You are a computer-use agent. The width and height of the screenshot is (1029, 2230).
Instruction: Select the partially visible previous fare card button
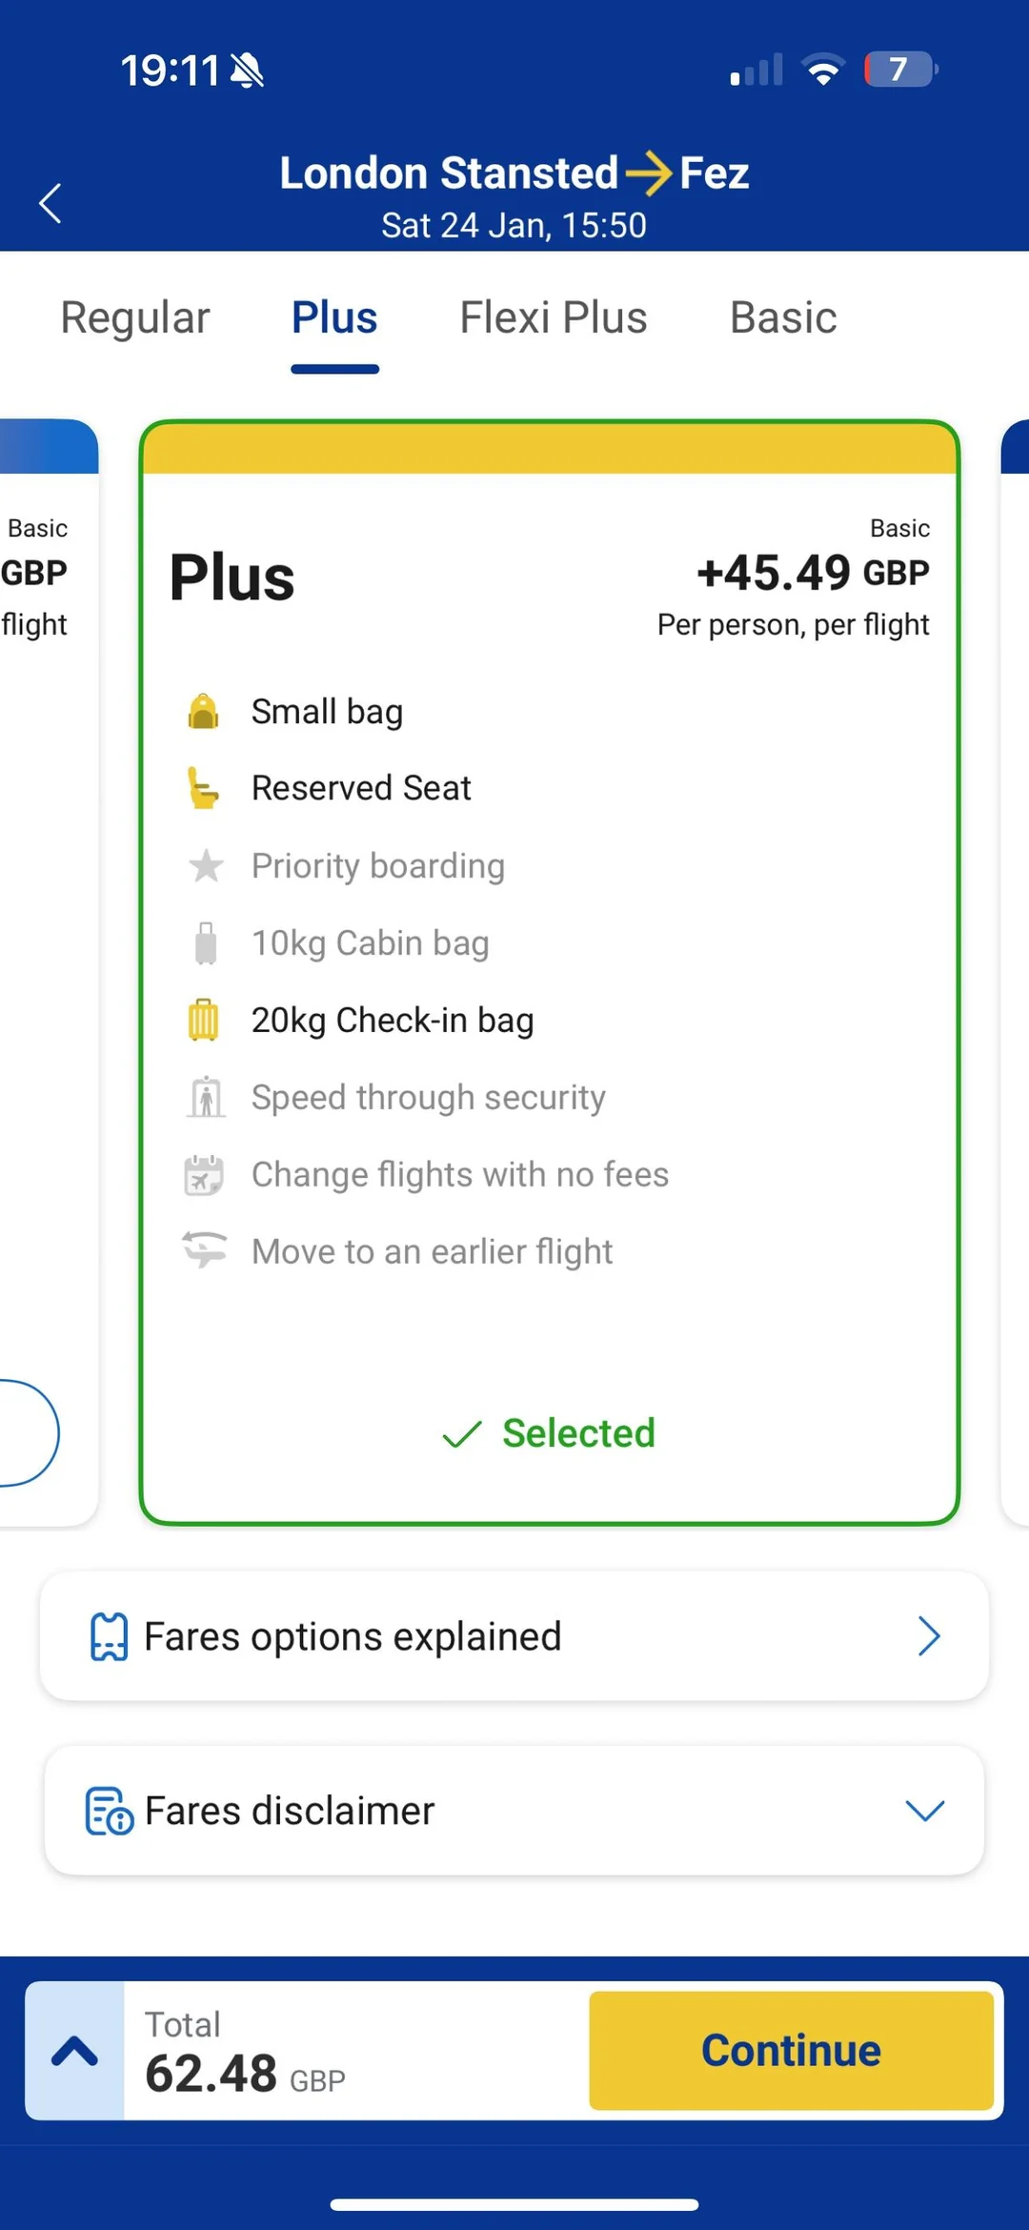tap(27, 1432)
